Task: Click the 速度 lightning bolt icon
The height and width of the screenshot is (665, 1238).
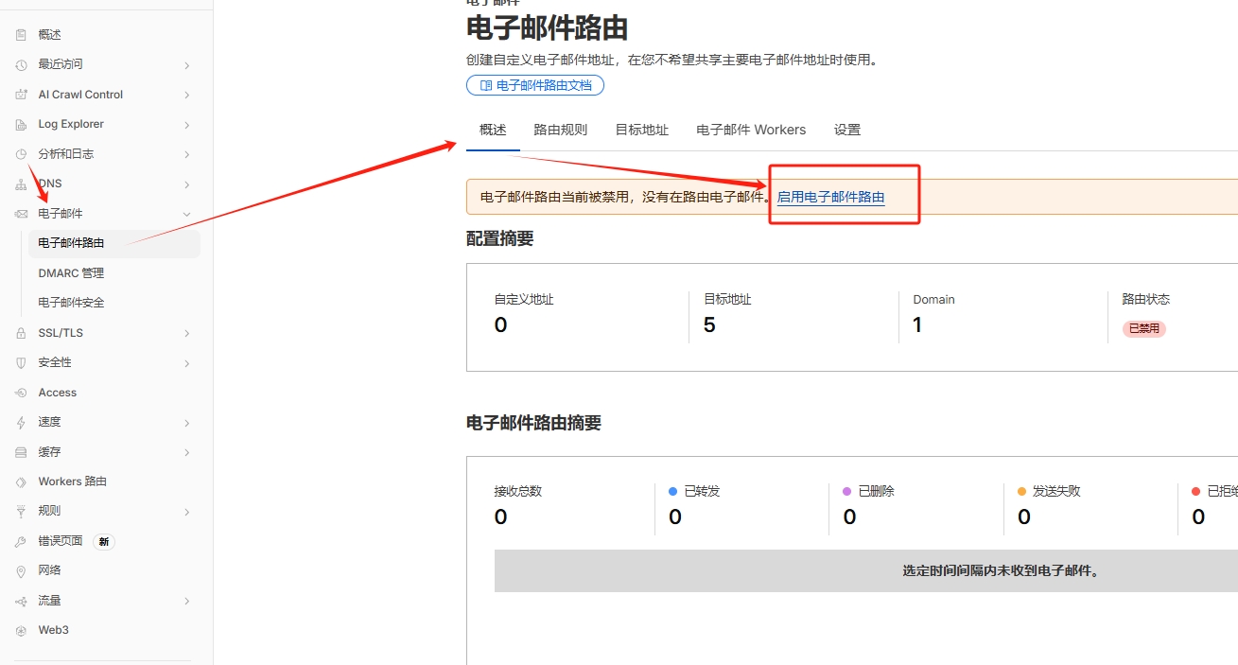Action: 21,422
